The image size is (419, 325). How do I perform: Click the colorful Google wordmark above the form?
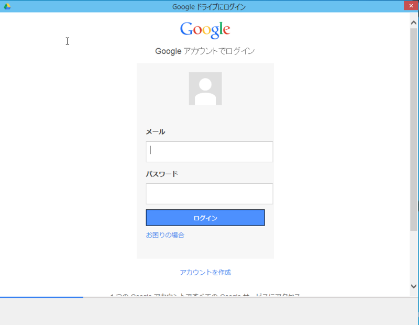click(x=205, y=30)
